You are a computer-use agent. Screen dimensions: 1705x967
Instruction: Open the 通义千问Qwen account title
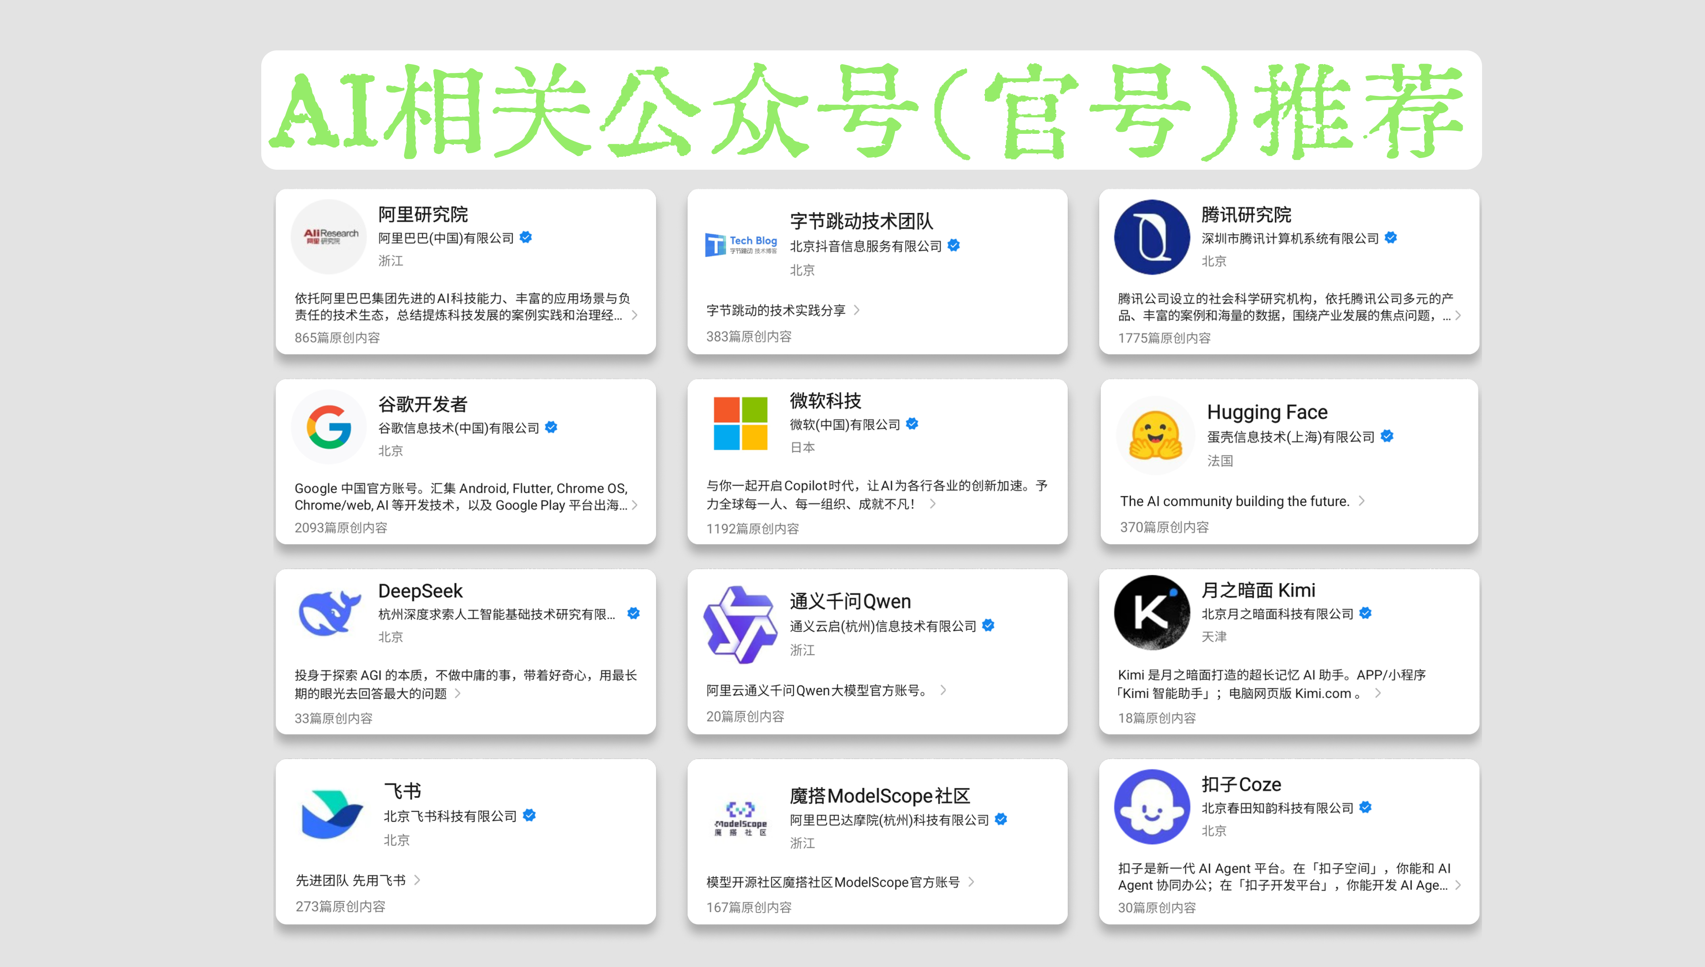(x=850, y=601)
